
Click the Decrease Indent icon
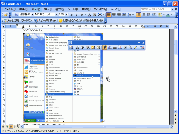pos(149,15)
